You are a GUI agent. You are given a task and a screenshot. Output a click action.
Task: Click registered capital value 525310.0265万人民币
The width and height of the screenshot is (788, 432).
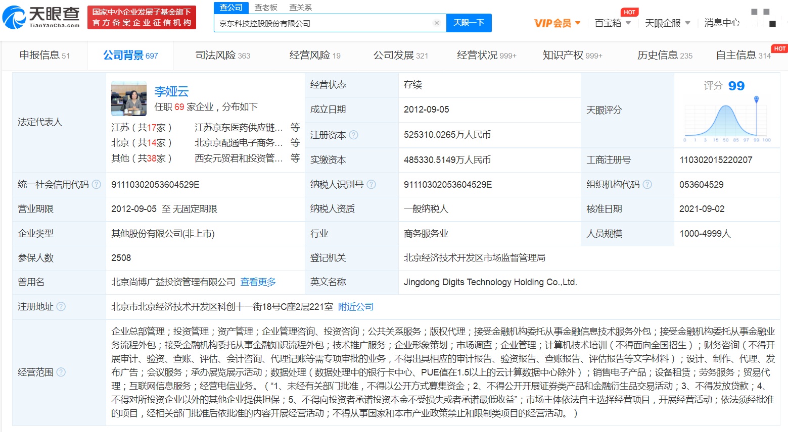point(447,135)
